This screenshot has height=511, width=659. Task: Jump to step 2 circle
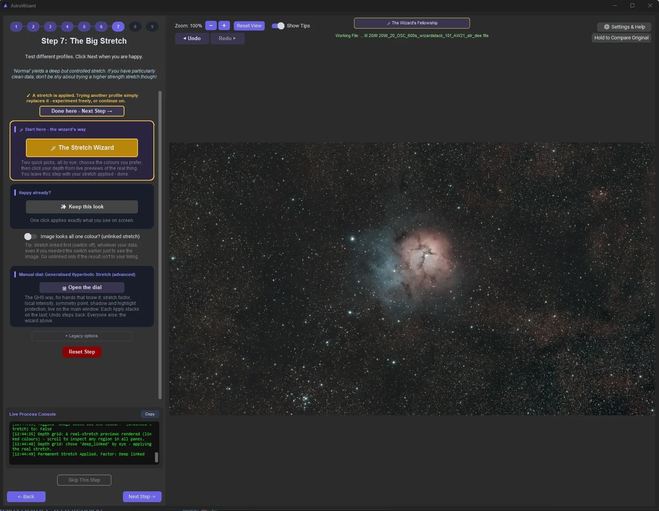click(x=33, y=27)
